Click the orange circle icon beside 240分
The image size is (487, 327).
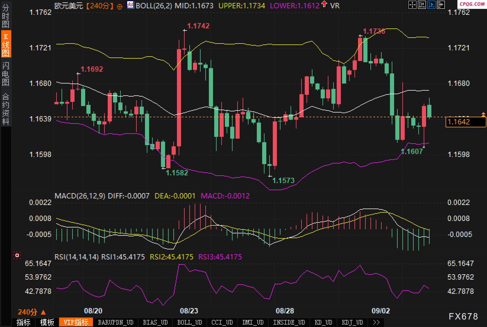(120, 6)
